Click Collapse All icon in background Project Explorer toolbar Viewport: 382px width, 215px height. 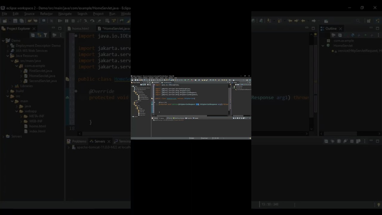tap(33, 35)
